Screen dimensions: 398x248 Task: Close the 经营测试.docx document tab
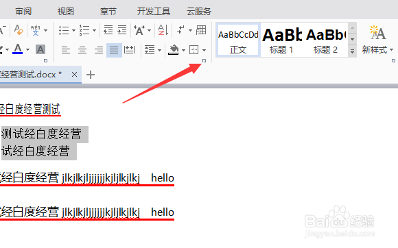(x=74, y=75)
